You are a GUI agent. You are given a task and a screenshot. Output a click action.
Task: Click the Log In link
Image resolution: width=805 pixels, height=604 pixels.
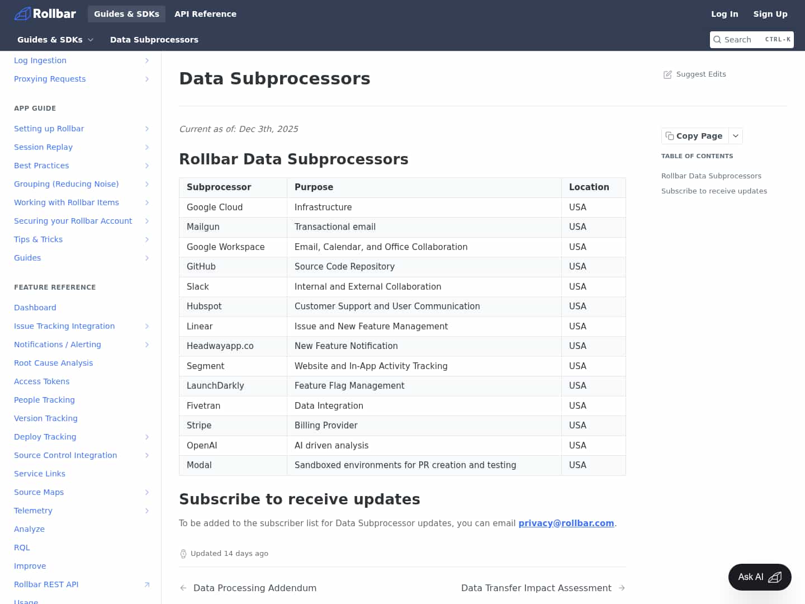click(724, 14)
